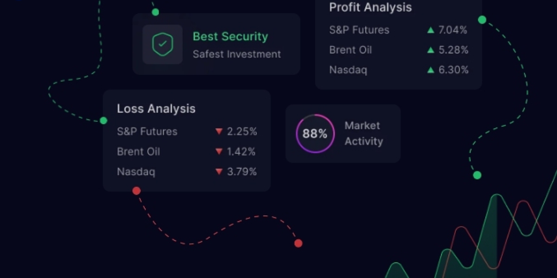The image size is (557, 278).
Task: Click the Market Activity label
Action: pos(363,133)
